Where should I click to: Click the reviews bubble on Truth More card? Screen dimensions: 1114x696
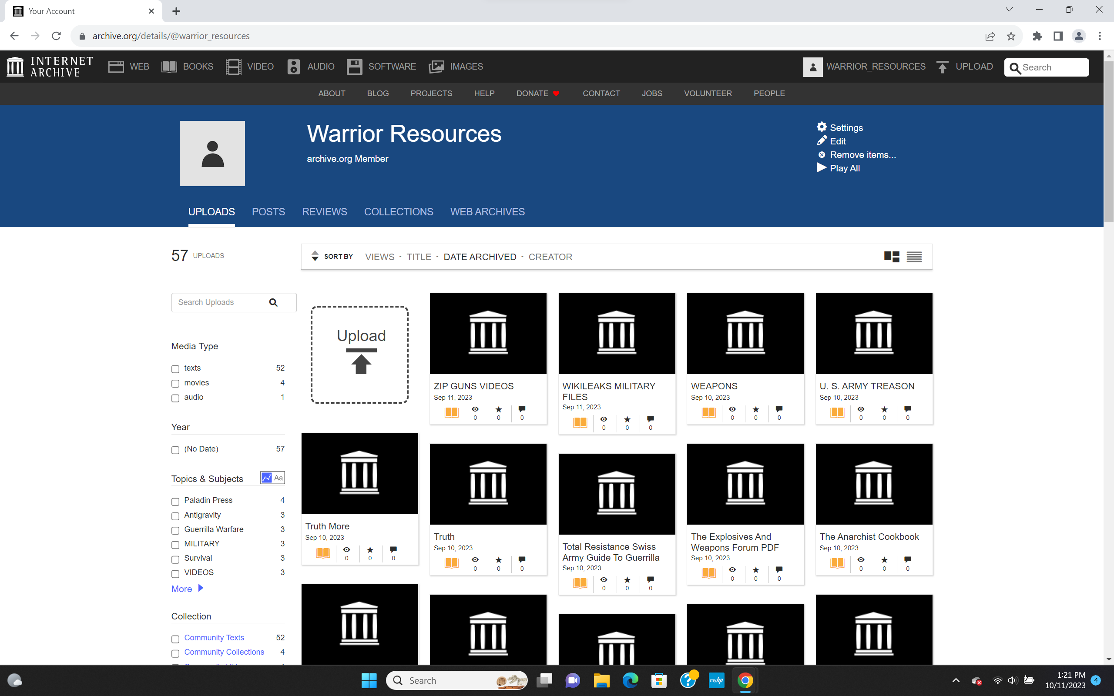(393, 549)
